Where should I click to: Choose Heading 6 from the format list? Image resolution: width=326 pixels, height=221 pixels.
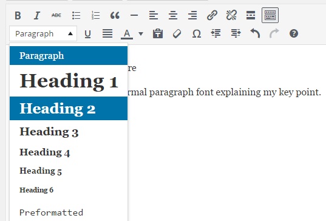[69, 190]
